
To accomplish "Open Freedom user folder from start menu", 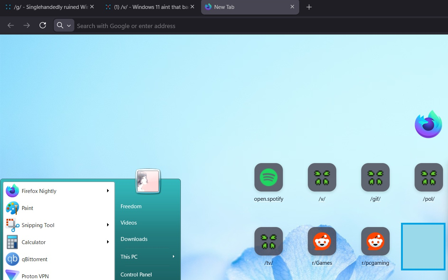I will coord(131,206).
